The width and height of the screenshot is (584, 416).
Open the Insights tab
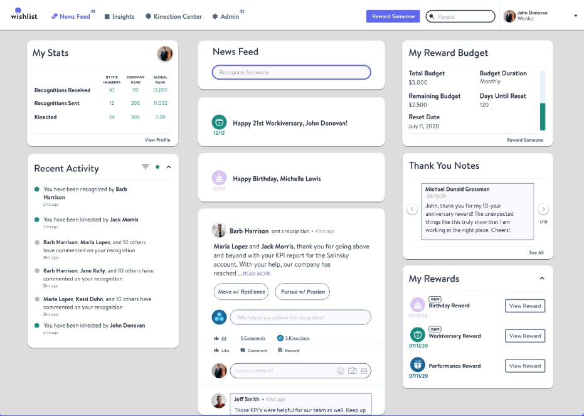[119, 16]
